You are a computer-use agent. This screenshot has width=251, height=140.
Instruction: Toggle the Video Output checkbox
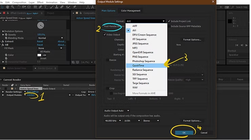104,35
